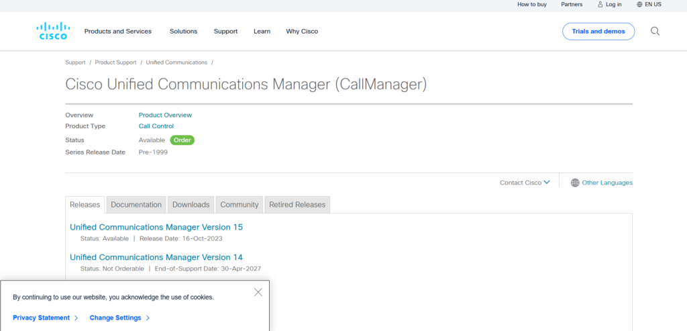Switch to the Retired Releases tab

point(297,205)
